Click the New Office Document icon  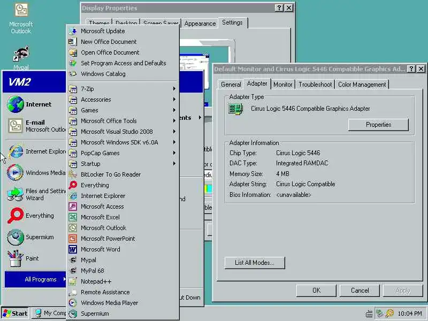tap(73, 42)
